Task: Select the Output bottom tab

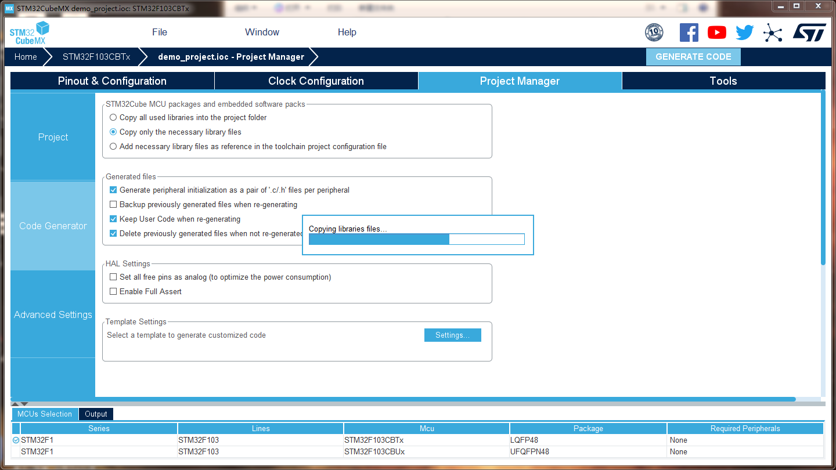Action: 96,414
